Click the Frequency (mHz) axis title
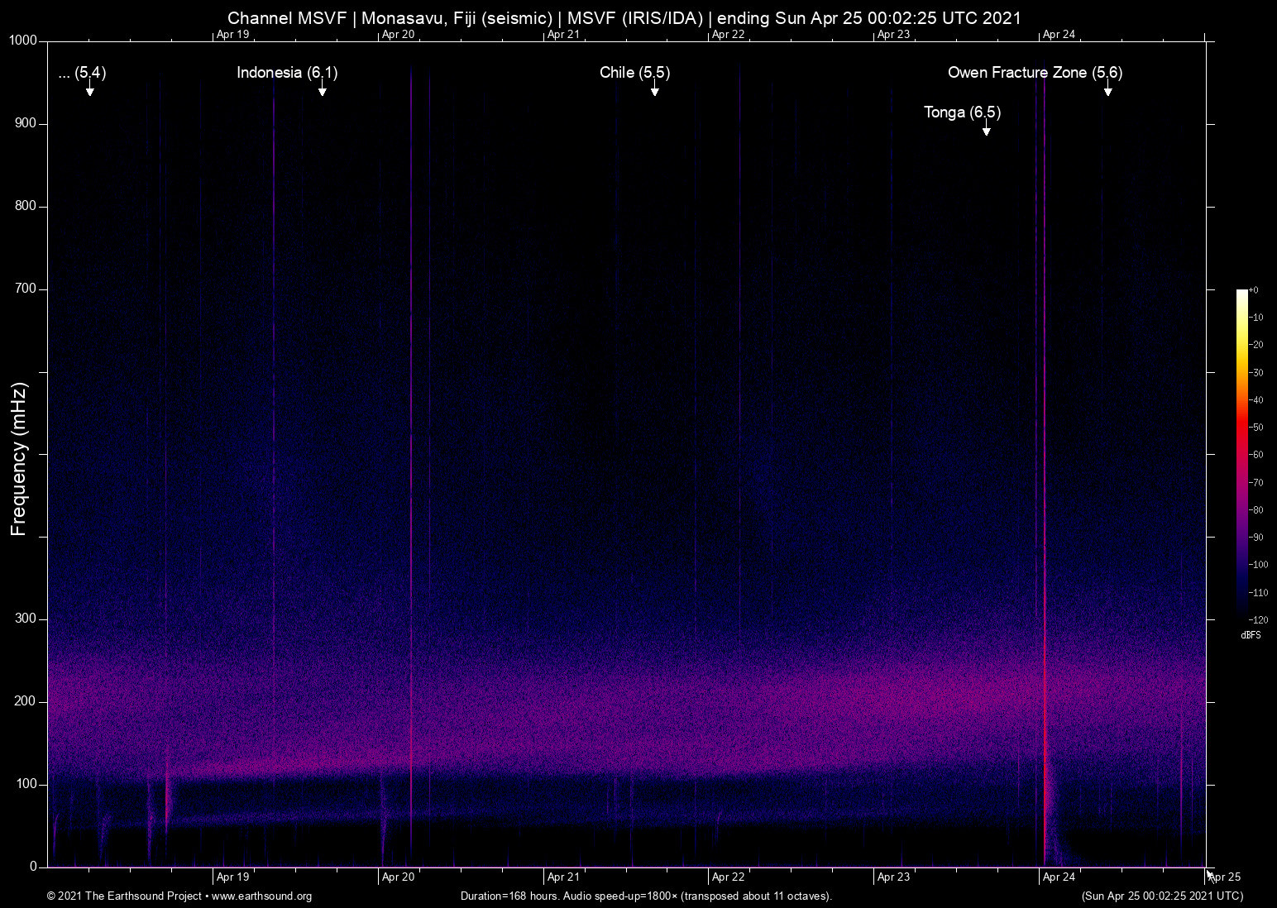 point(19,459)
